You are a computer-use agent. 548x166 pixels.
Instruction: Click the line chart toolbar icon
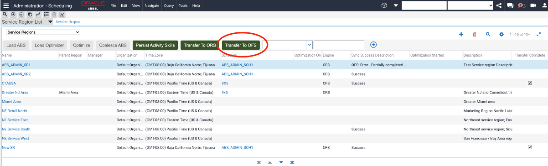coord(62,15)
